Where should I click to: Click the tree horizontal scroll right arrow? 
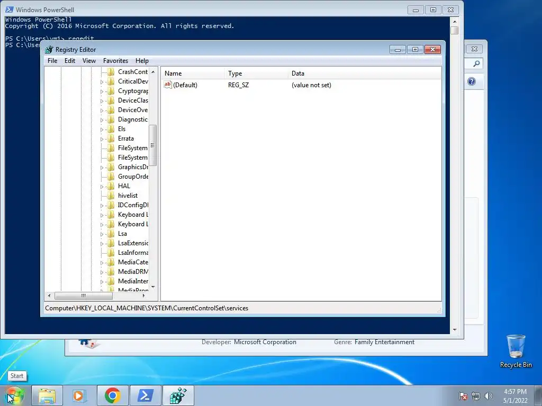(144, 296)
